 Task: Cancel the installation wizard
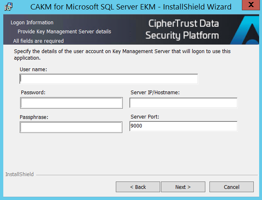click(x=231, y=187)
